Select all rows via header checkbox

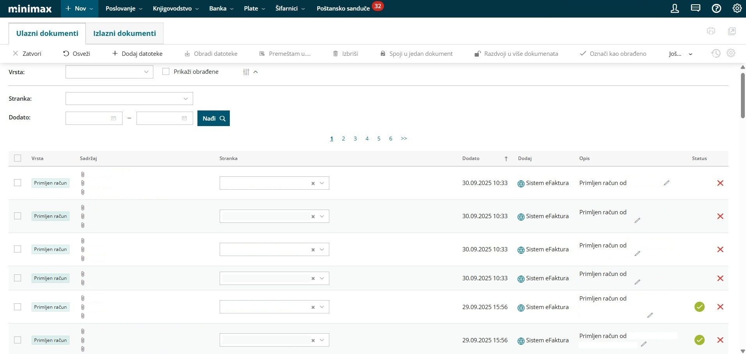[x=18, y=158]
